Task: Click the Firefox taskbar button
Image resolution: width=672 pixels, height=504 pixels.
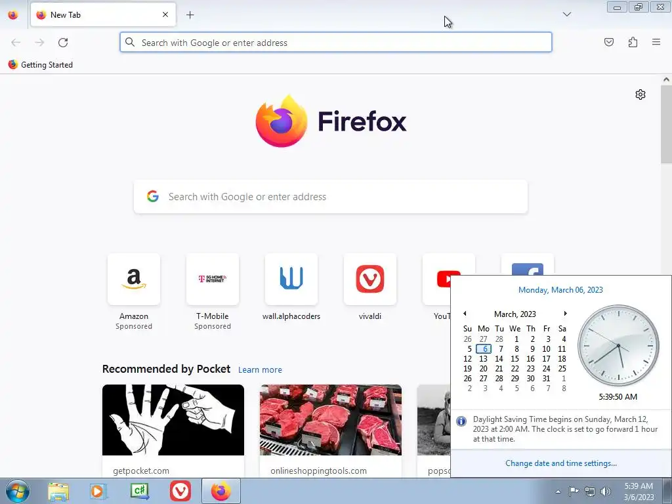Action: (x=220, y=491)
